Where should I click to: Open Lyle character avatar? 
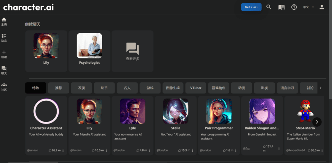point(133,111)
